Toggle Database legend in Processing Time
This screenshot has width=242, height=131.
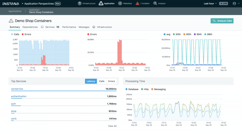132,89
